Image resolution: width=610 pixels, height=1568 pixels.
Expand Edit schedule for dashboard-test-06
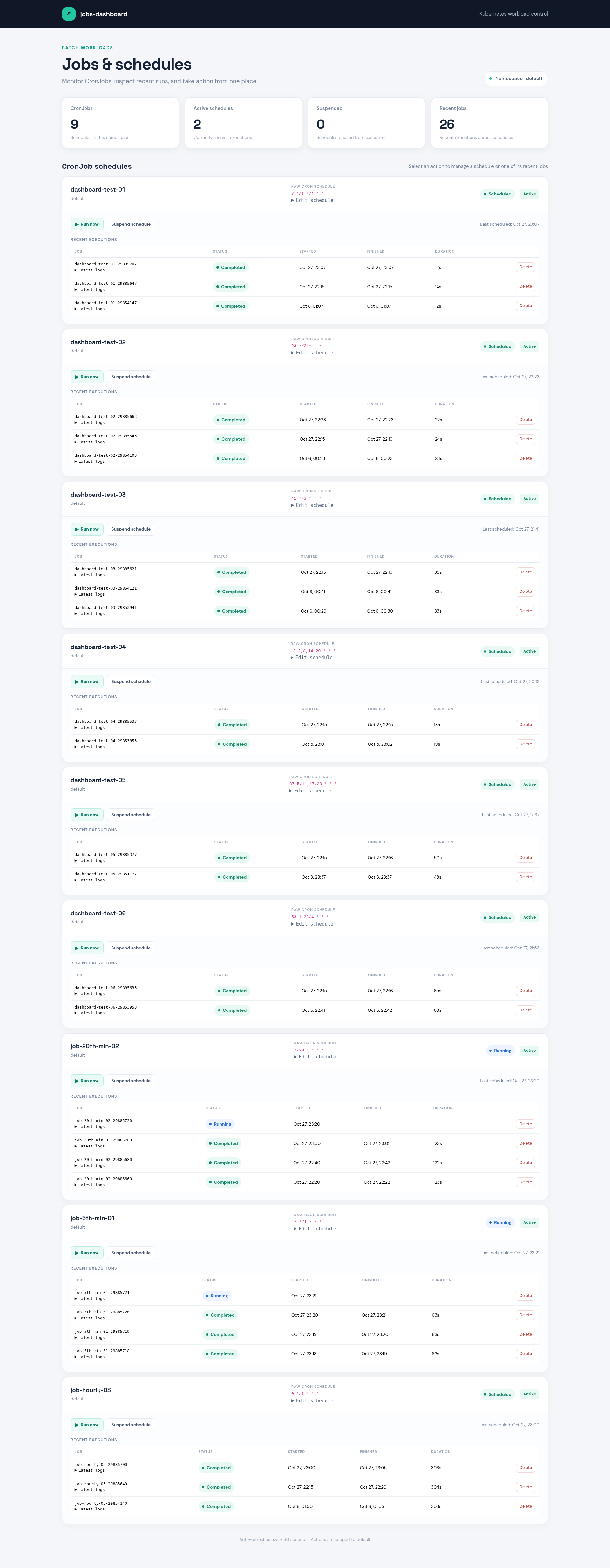(x=312, y=924)
